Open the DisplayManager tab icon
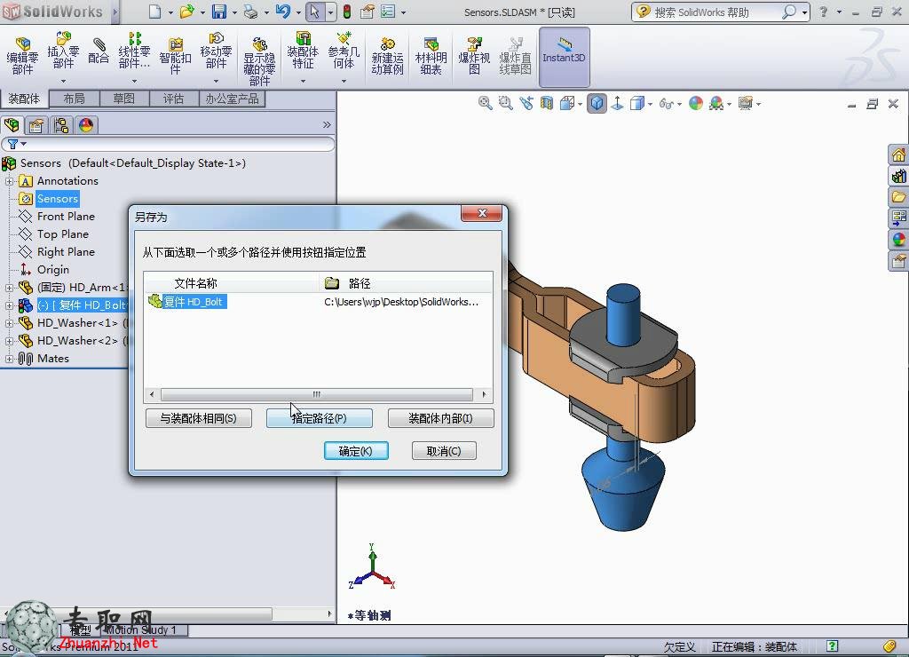The width and height of the screenshot is (909, 657). click(x=86, y=124)
